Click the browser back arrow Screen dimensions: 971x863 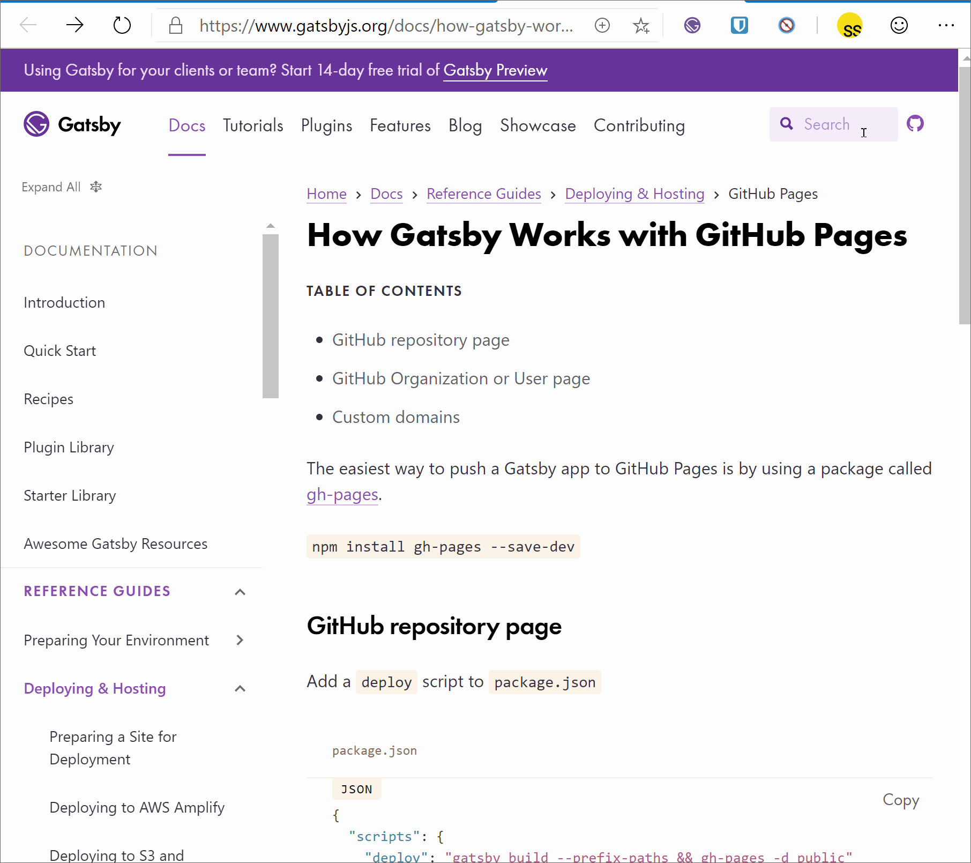tap(28, 25)
